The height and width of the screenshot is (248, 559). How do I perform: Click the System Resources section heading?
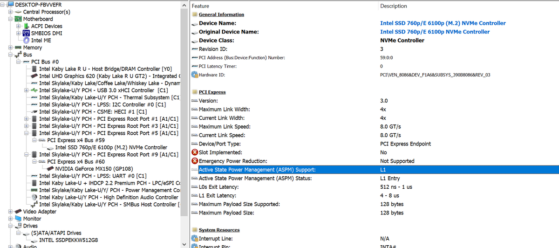coord(219,230)
